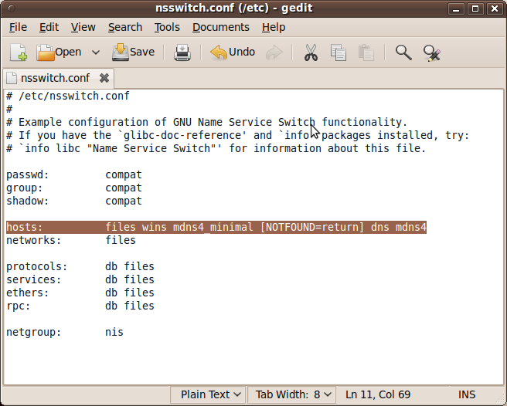Click the Copy icon in toolbar
The width and height of the screenshot is (507, 406).
339,52
